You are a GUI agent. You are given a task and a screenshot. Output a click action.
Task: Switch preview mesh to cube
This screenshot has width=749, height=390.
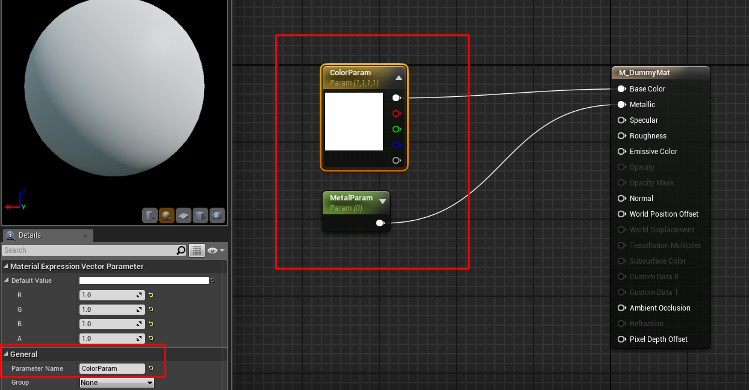(200, 215)
